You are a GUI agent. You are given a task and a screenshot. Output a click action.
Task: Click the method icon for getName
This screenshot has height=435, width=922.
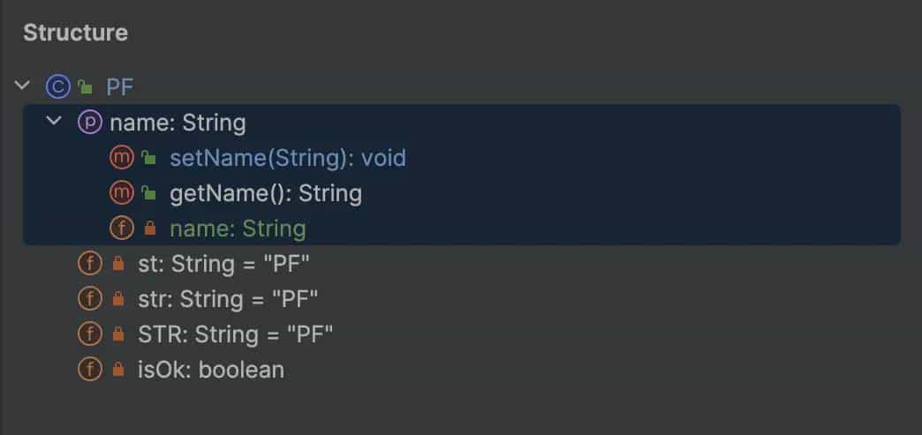click(121, 193)
